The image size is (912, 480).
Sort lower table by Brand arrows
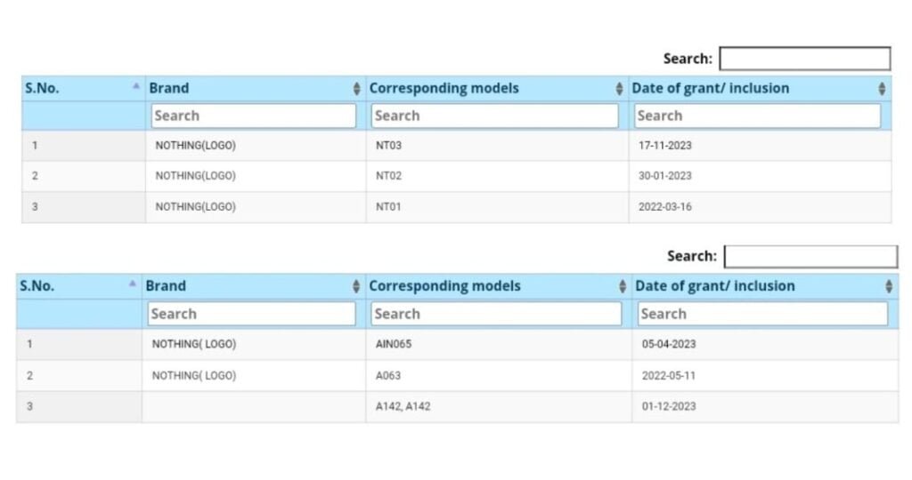pos(356,286)
